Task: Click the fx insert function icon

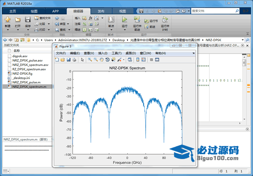Action: pos(91,18)
